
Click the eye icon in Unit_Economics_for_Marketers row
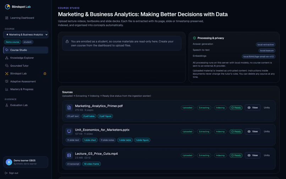[x=249, y=131]
